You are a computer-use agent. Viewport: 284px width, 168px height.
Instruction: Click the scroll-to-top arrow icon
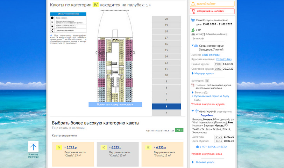coord(33,147)
